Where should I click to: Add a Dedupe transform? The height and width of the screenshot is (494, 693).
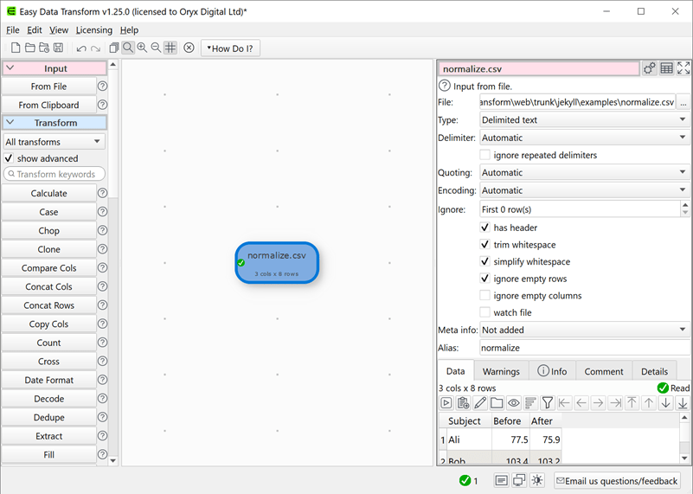coord(48,418)
